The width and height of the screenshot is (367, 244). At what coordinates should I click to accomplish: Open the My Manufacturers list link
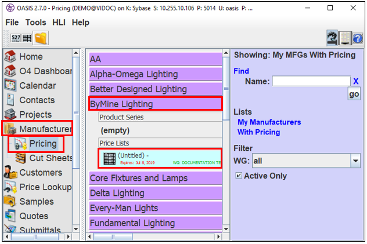[269, 122]
